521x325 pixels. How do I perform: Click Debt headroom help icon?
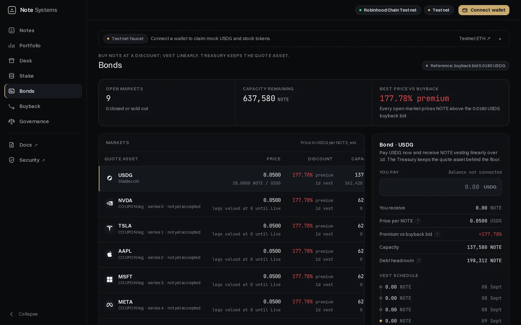[419, 261]
